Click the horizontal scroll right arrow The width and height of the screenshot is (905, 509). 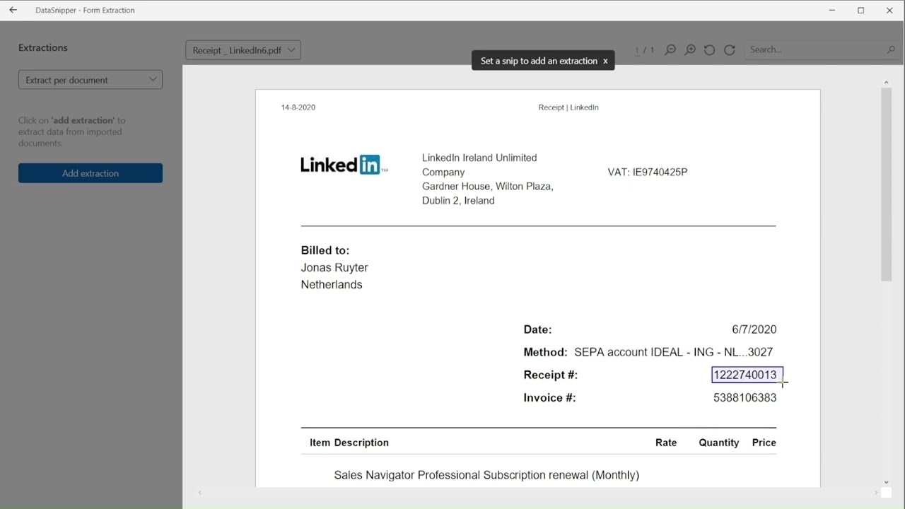[x=876, y=492]
